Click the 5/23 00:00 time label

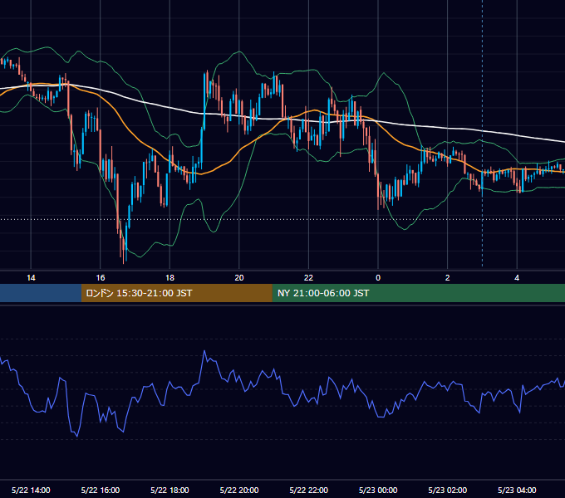pos(378,490)
